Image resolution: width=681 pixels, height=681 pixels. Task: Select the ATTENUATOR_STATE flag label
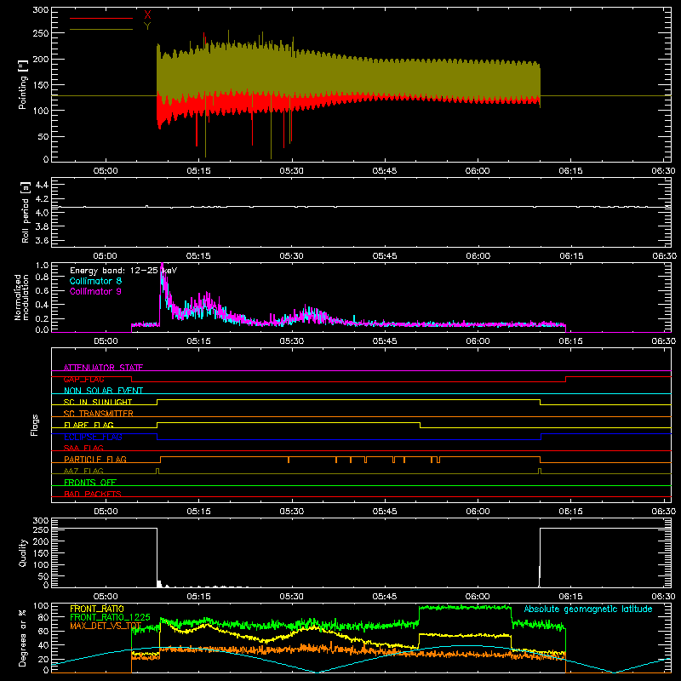(103, 368)
